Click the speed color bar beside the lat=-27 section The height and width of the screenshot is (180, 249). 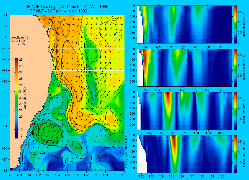(235, 24)
